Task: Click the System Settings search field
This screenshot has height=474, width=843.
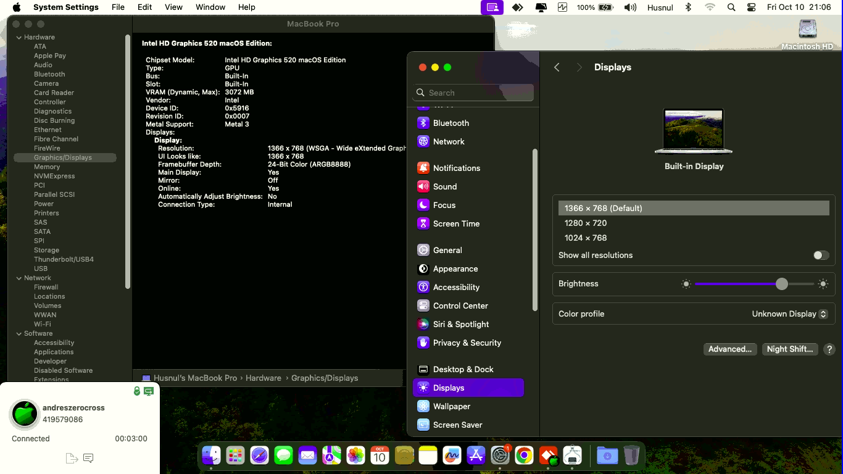Action: (x=473, y=93)
